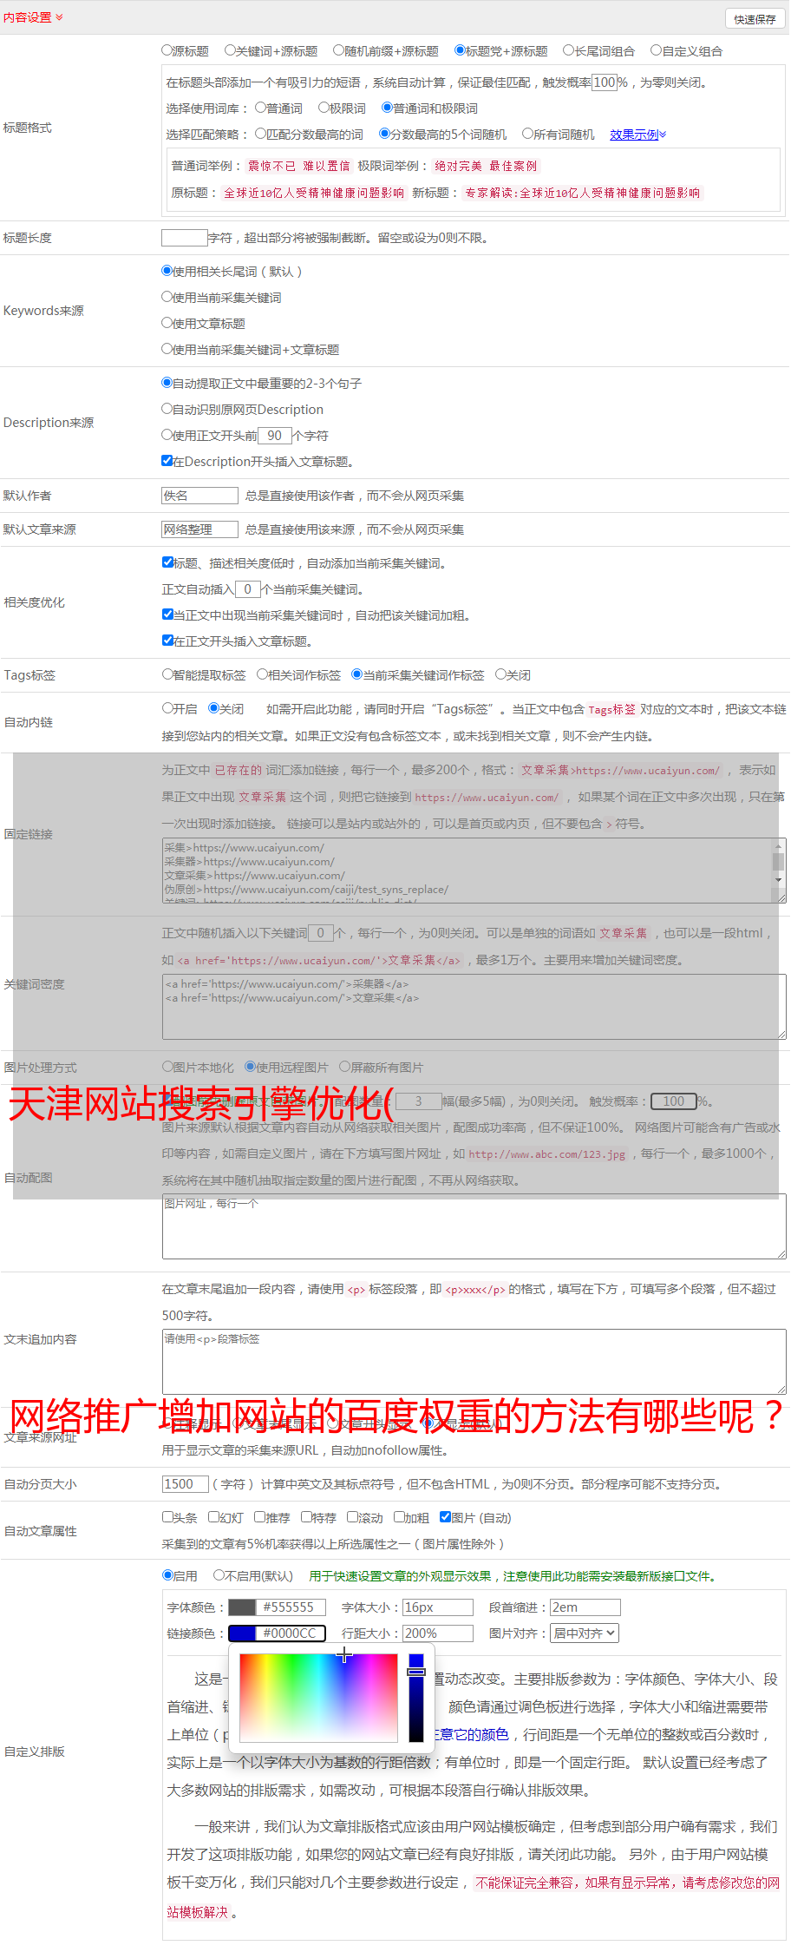The image size is (791, 1952).
Task: Click the 快速保存 quick save button
Action: point(755,19)
